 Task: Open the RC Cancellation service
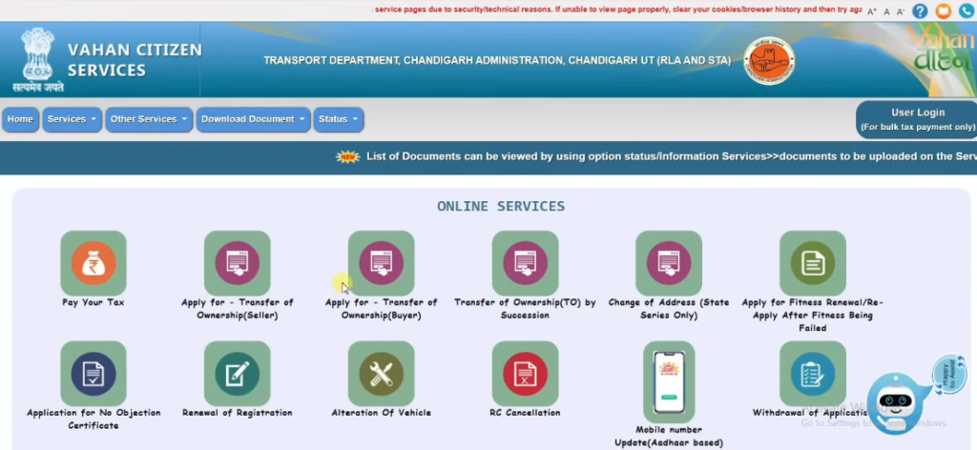click(525, 374)
